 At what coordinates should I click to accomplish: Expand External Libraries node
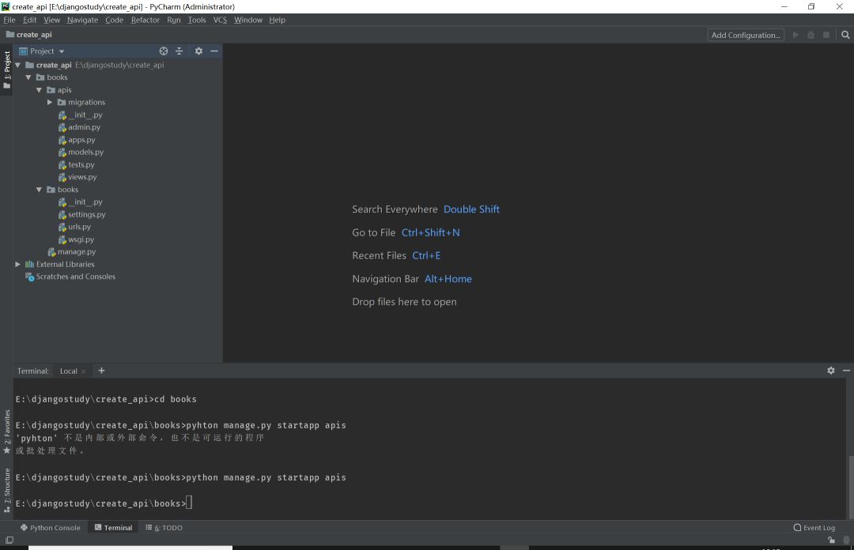18,264
